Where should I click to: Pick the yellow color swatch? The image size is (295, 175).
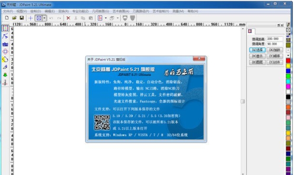pos(288,66)
